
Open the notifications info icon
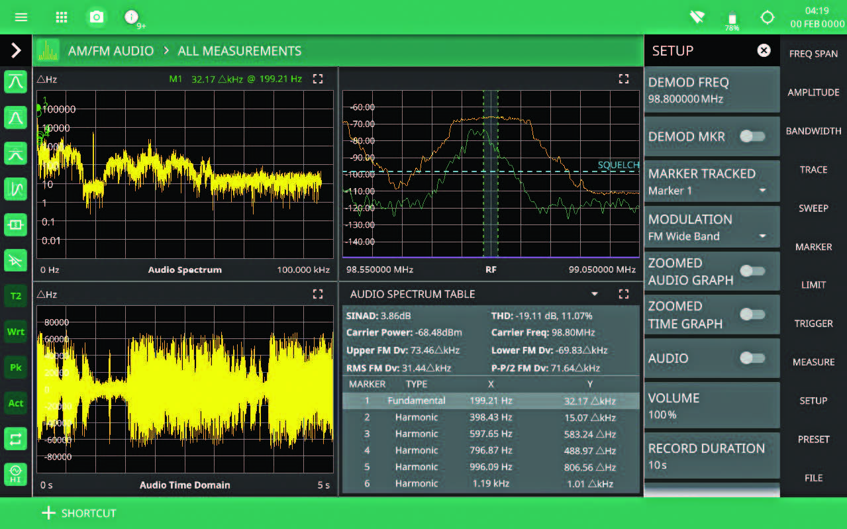pos(132,17)
